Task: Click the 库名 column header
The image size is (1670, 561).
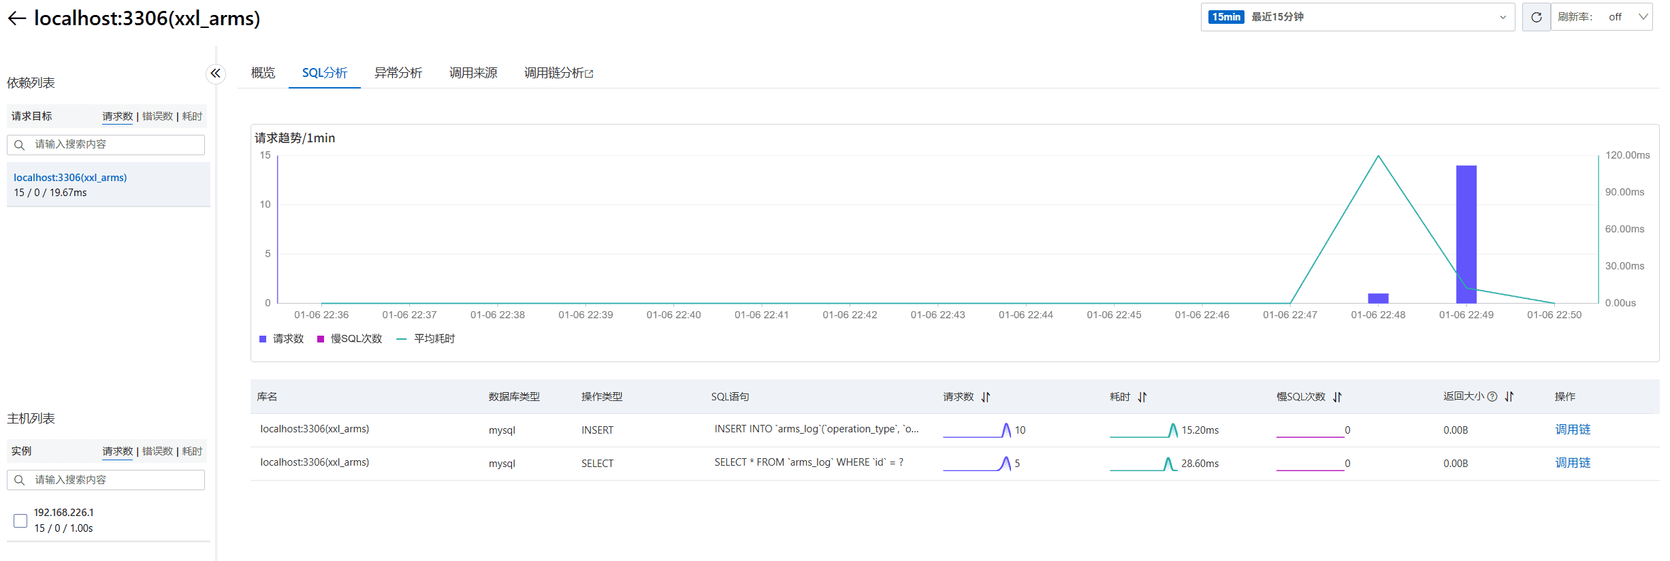Action: [267, 397]
